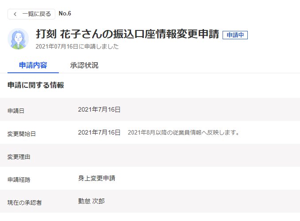The width and height of the screenshot is (300, 221).
Task: Click the approver name 勤怠 次郎
Action: 91,201
